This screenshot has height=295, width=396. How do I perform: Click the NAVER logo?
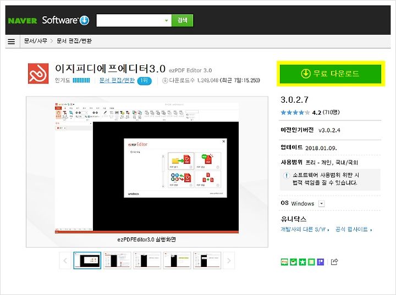[x=23, y=21]
